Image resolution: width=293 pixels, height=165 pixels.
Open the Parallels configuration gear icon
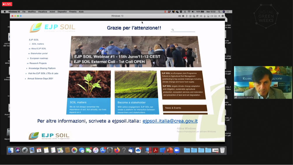tap(223, 16)
